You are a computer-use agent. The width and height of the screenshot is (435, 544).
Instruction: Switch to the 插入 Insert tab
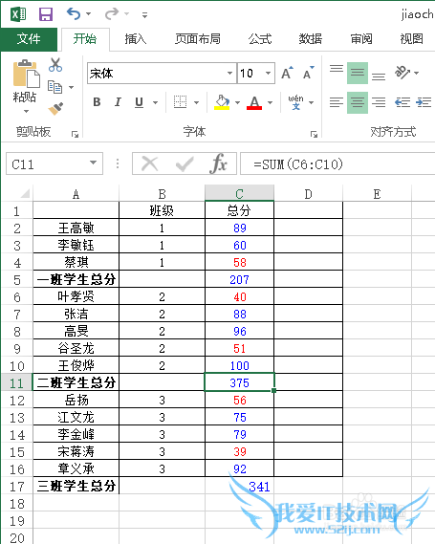tap(136, 39)
